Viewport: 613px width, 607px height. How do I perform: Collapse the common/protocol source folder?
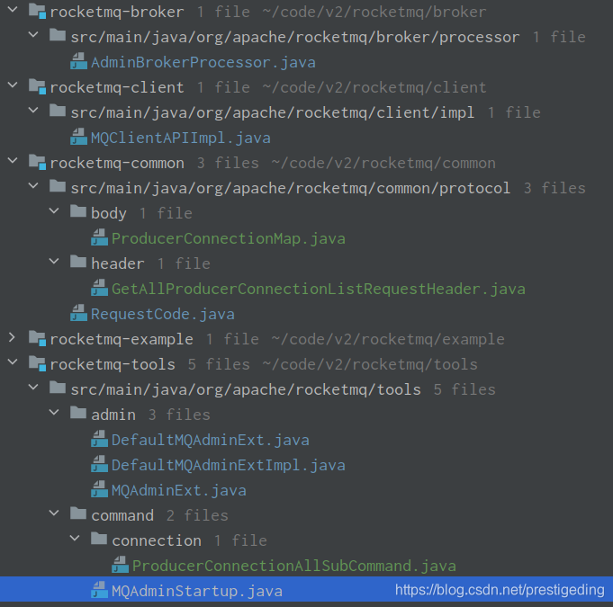tap(33, 185)
